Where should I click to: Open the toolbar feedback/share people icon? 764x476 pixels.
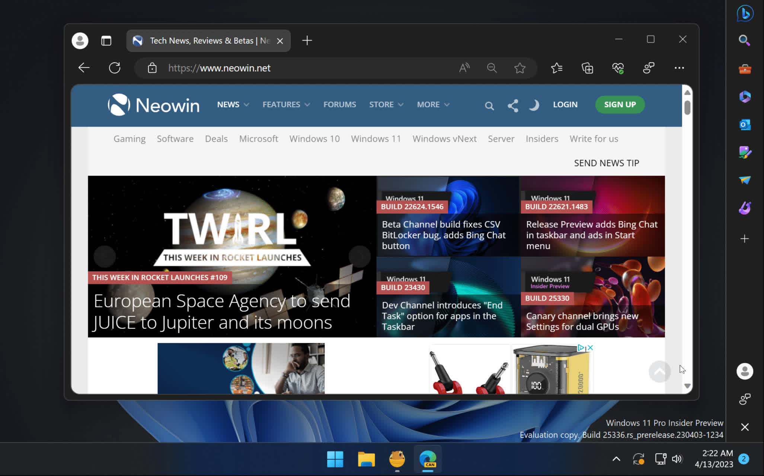(x=649, y=68)
